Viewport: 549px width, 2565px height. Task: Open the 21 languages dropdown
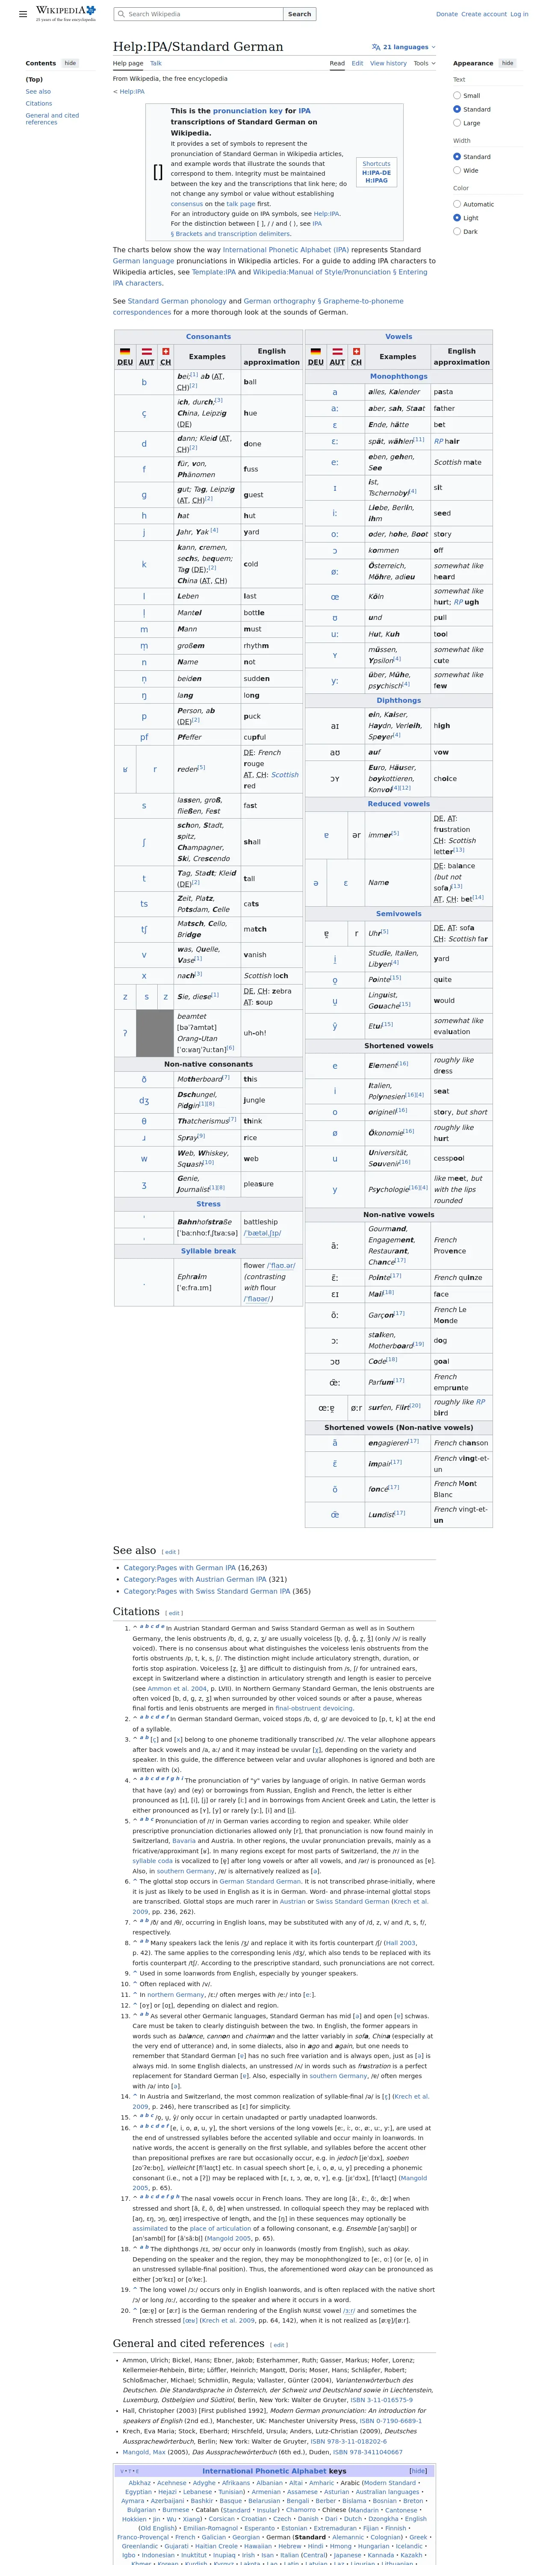click(404, 47)
